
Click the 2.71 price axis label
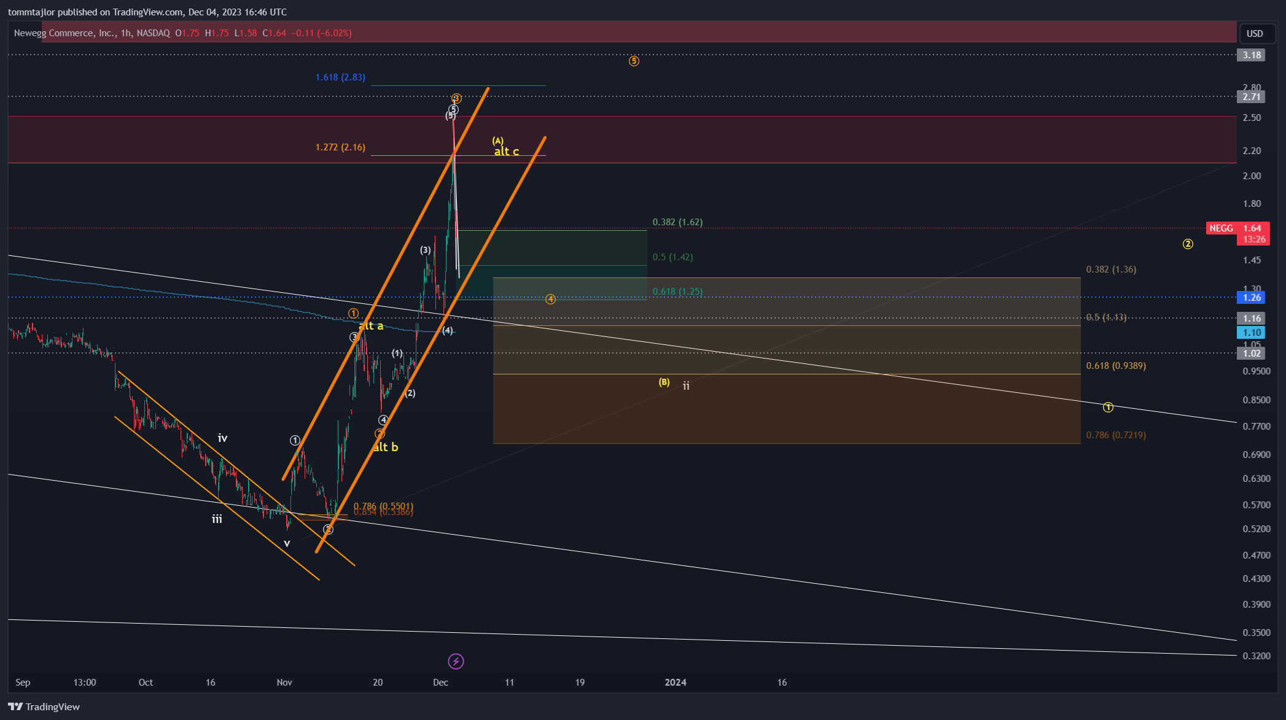click(x=1252, y=97)
